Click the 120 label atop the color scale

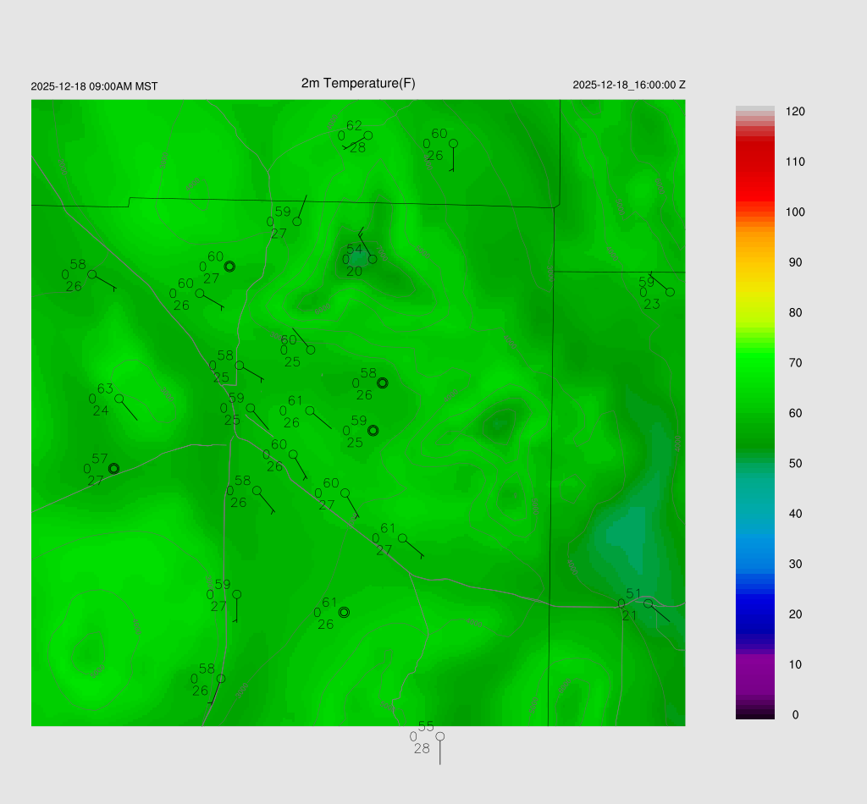click(x=795, y=112)
